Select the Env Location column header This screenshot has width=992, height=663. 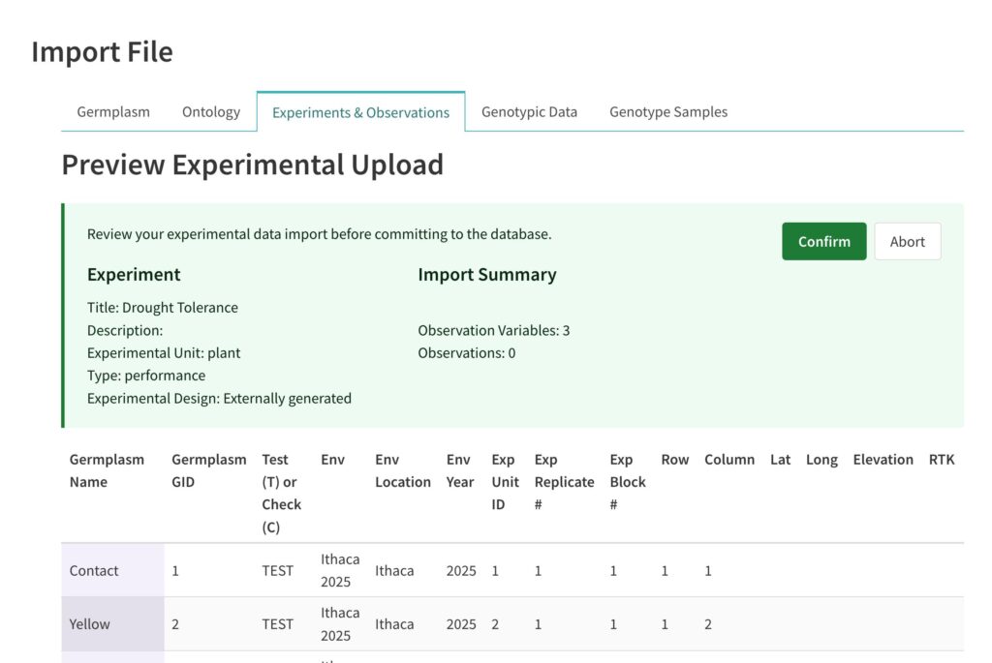(x=402, y=470)
